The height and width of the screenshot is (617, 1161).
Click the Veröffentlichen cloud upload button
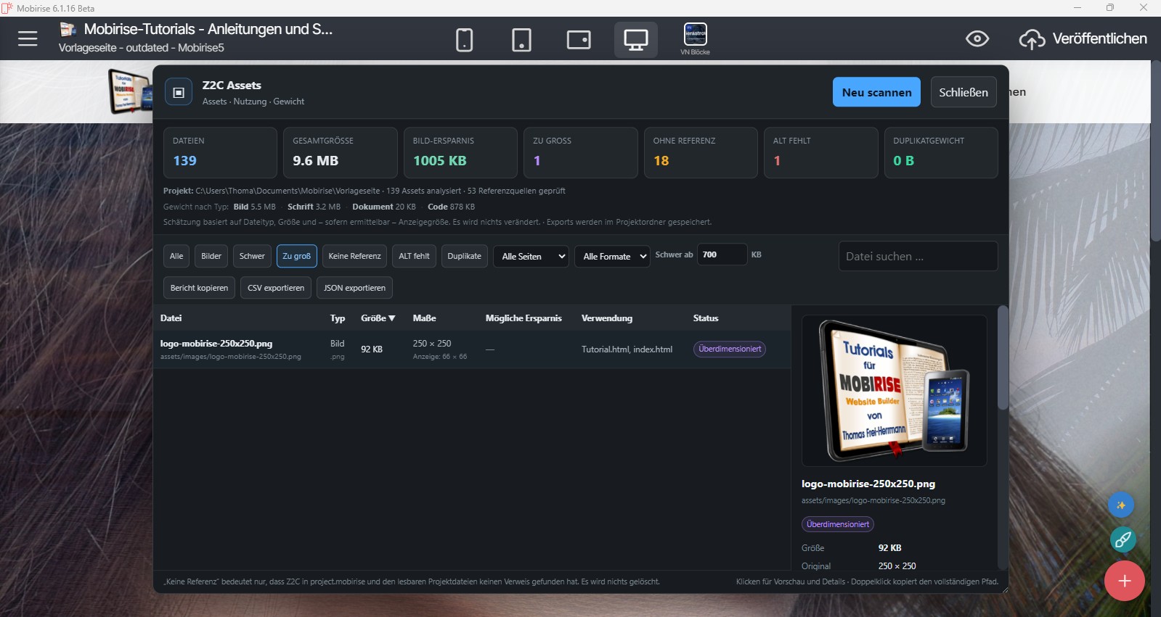pyautogui.click(x=1083, y=38)
